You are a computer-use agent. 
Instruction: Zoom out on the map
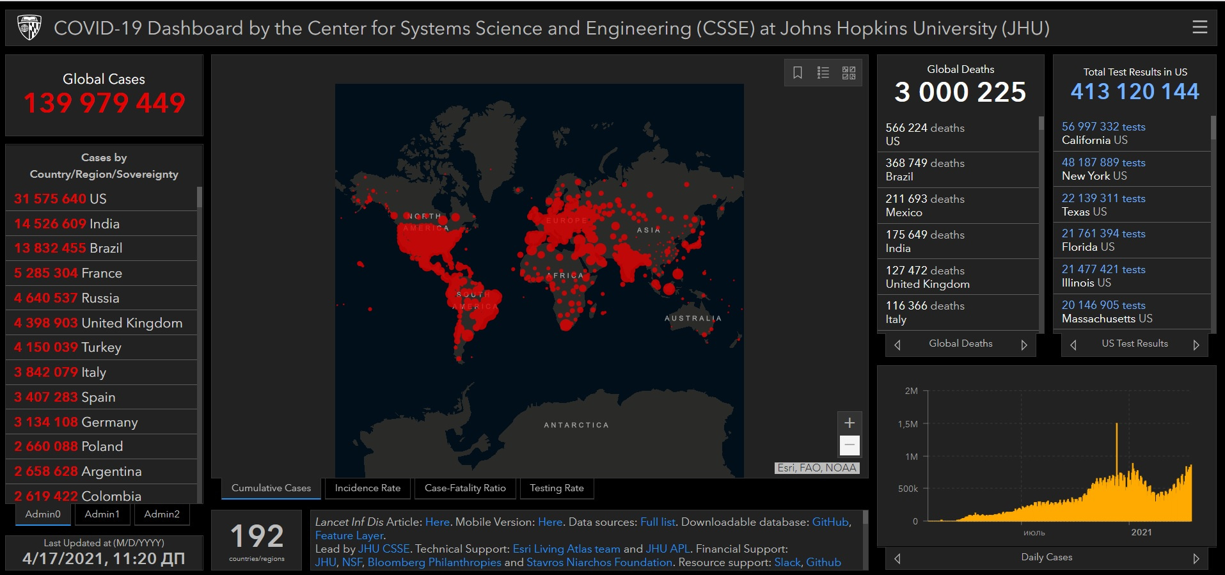click(x=850, y=445)
